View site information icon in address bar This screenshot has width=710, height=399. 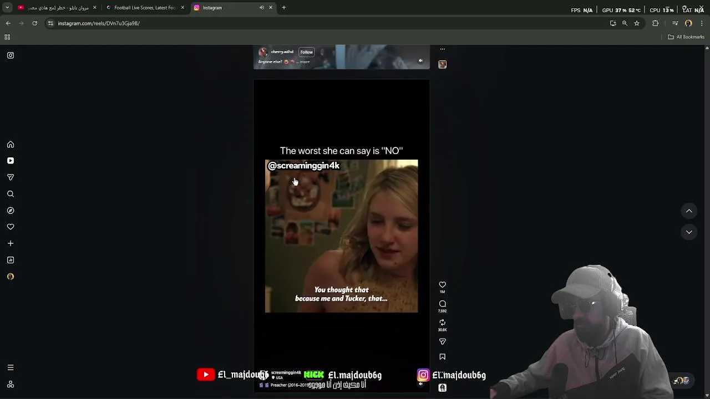click(x=50, y=23)
